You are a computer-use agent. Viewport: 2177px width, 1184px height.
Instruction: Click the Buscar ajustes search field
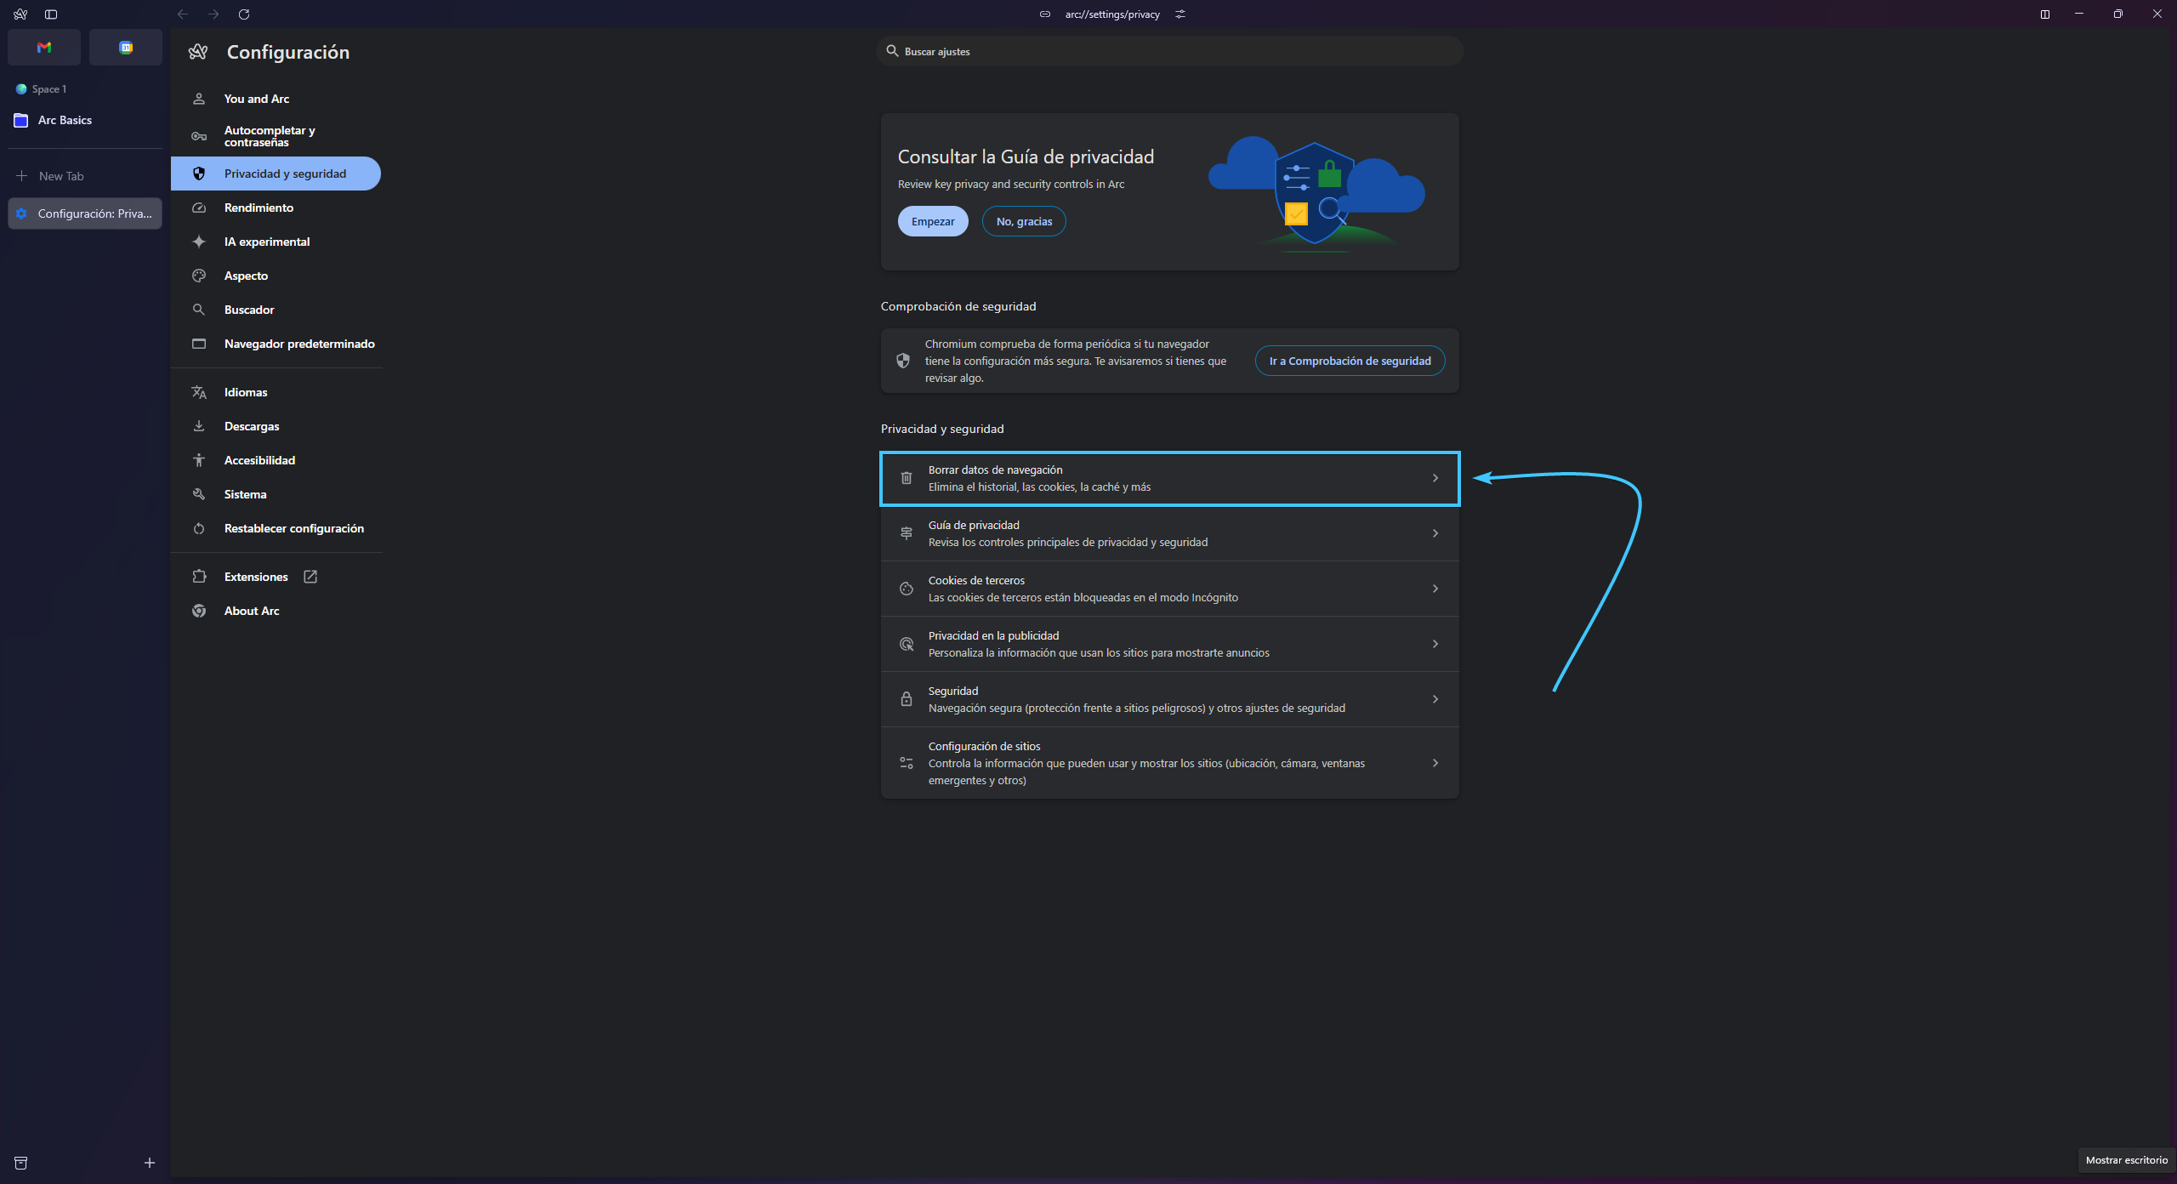click(1169, 52)
